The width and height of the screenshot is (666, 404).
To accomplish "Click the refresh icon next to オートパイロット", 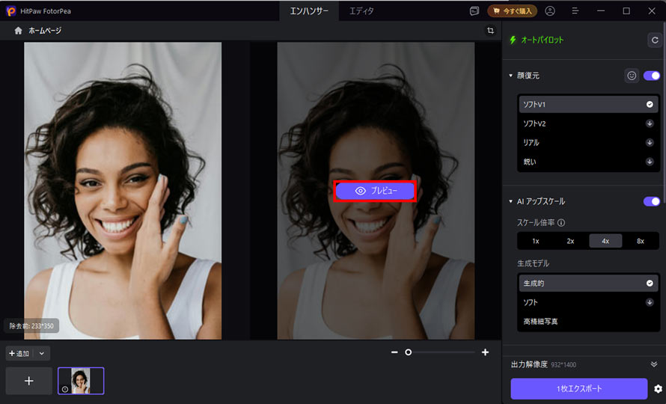I will [655, 40].
